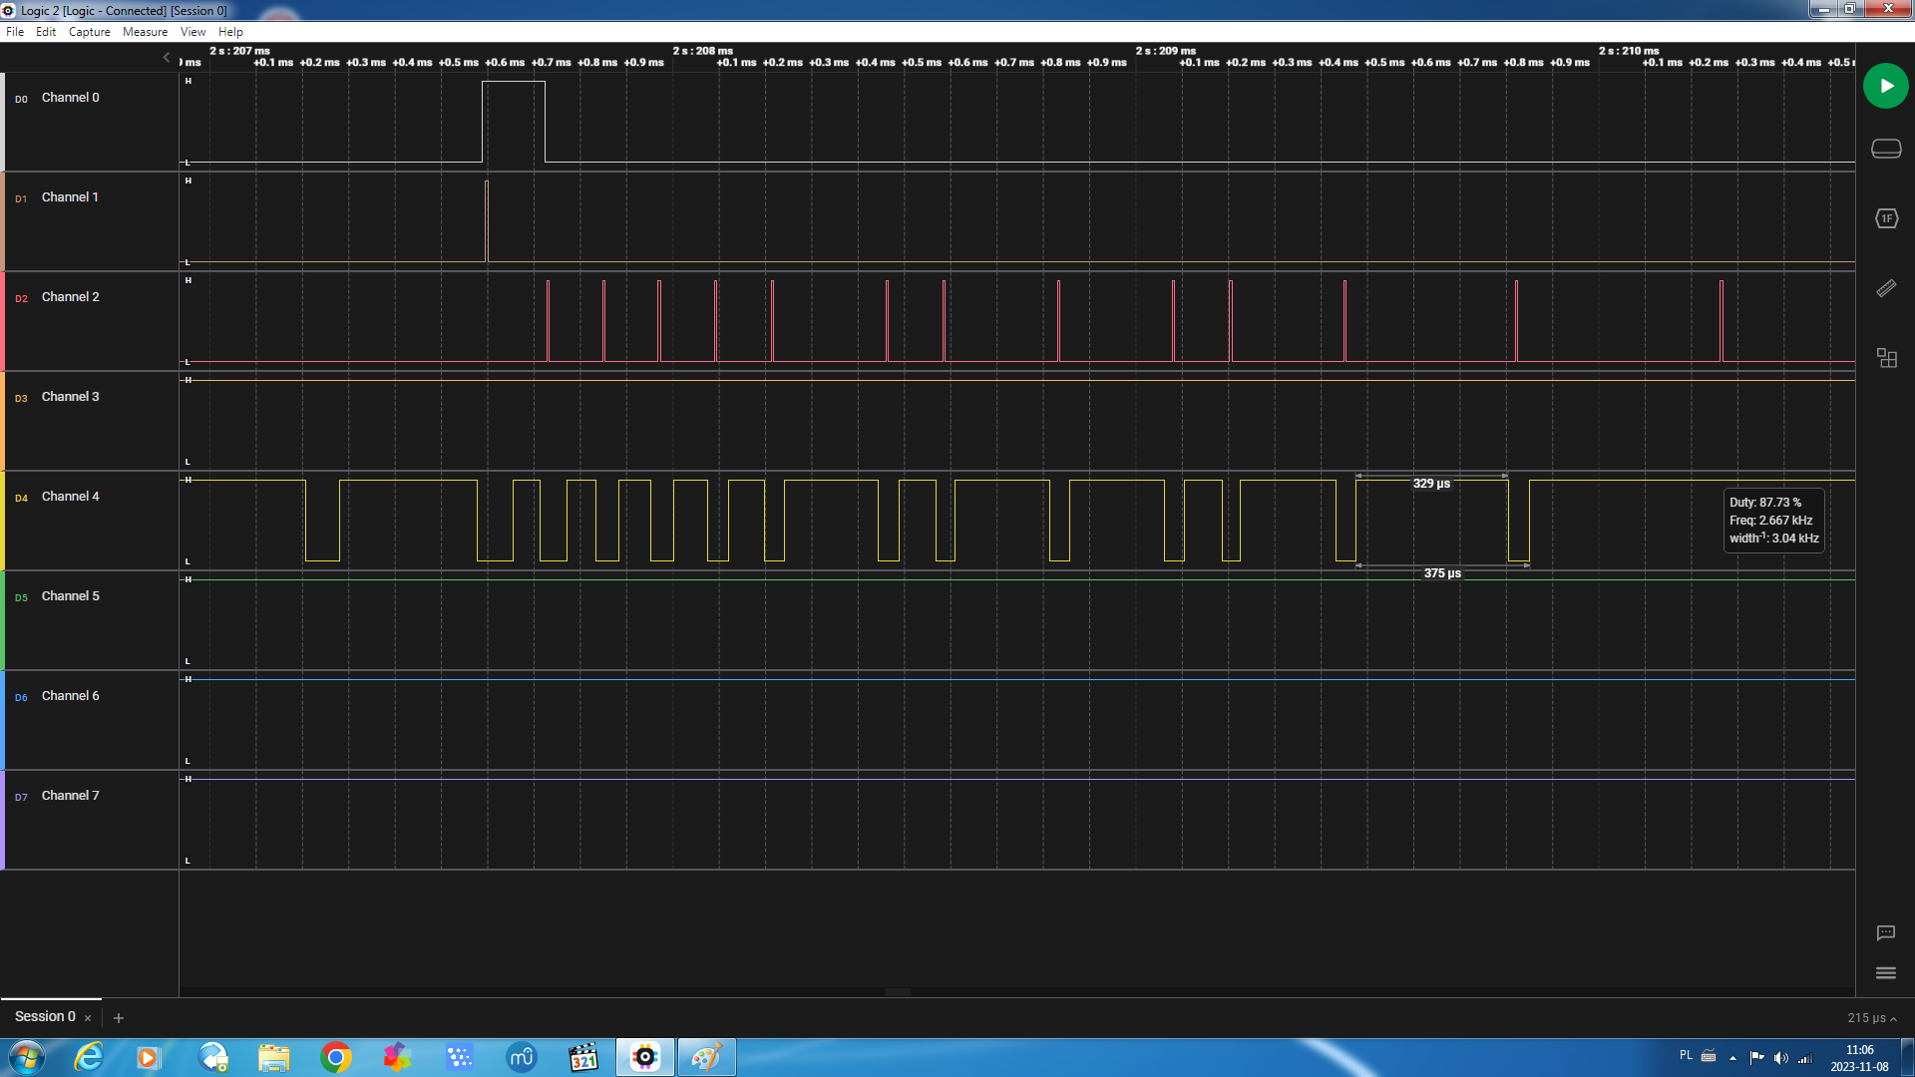The width and height of the screenshot is (1915, 1077).
Task: Click the 375 µs measurement label
Action: 1442,573
